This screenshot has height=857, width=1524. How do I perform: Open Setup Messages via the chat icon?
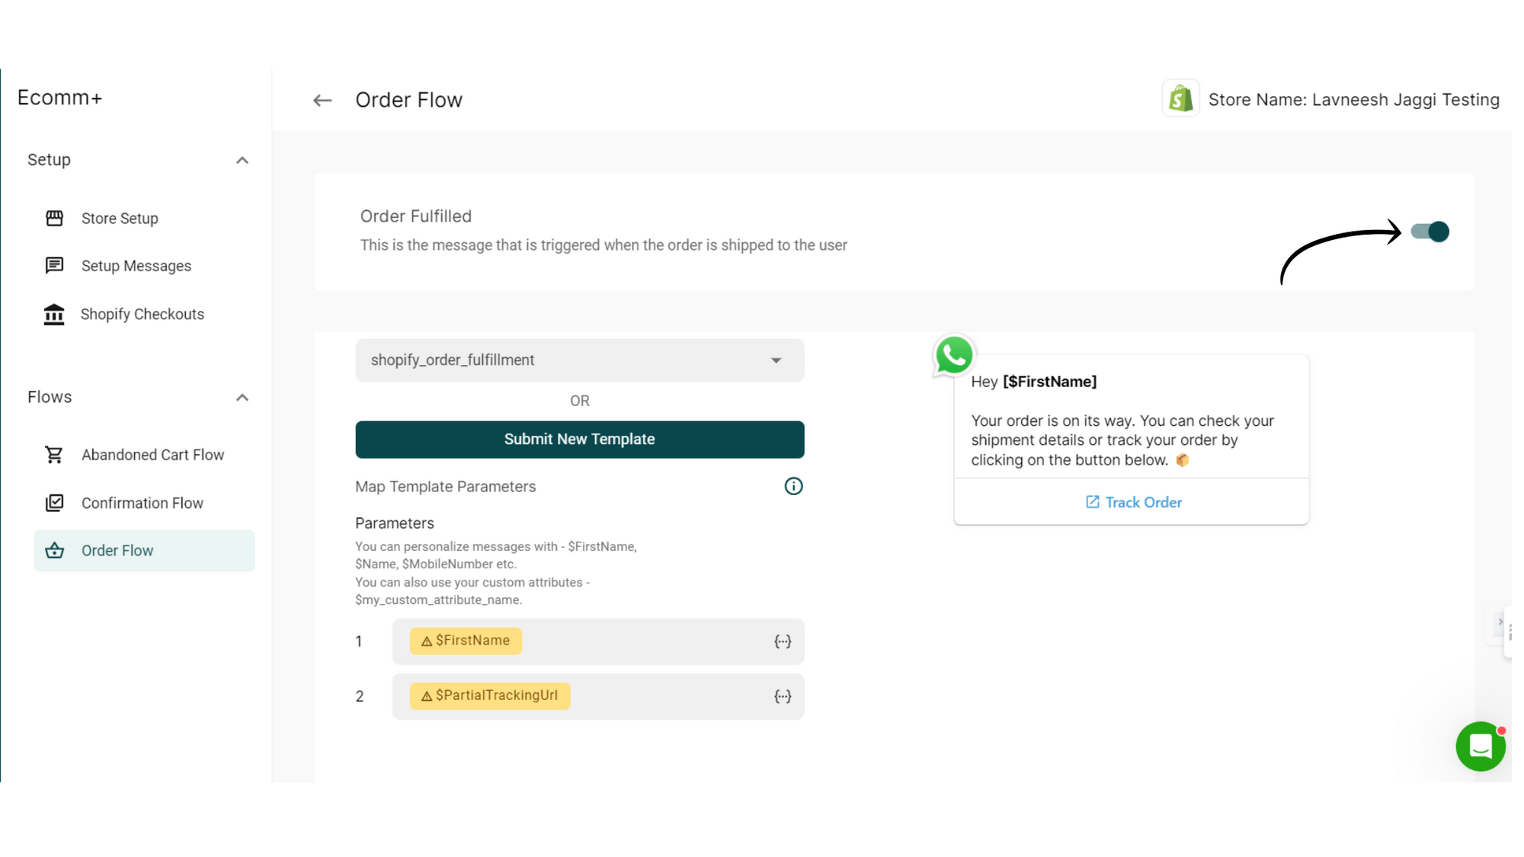[53, 265]
